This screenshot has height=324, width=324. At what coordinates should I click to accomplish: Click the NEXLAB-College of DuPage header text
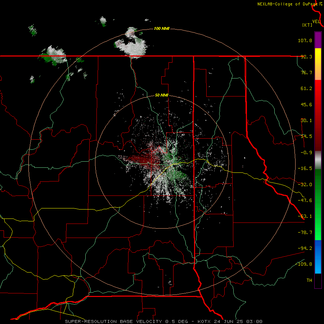point(289,4)
